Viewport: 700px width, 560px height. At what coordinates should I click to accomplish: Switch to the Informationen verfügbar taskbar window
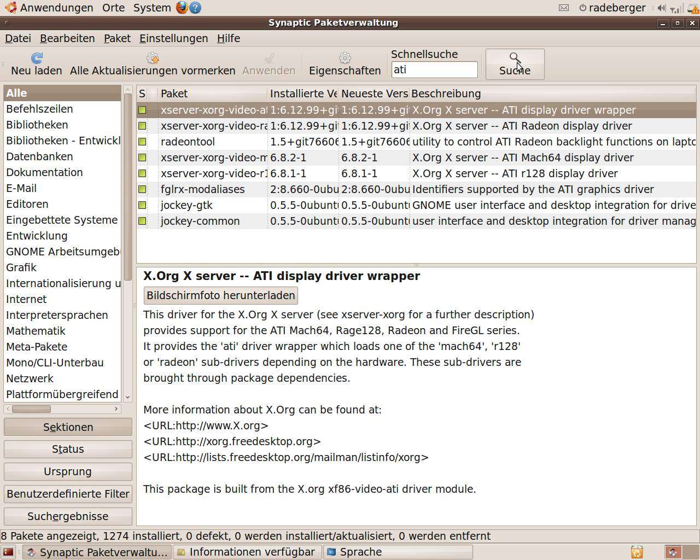point(248,552)
